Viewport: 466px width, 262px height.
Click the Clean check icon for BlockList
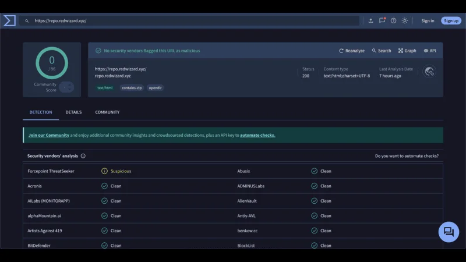(x=314, y=245)
